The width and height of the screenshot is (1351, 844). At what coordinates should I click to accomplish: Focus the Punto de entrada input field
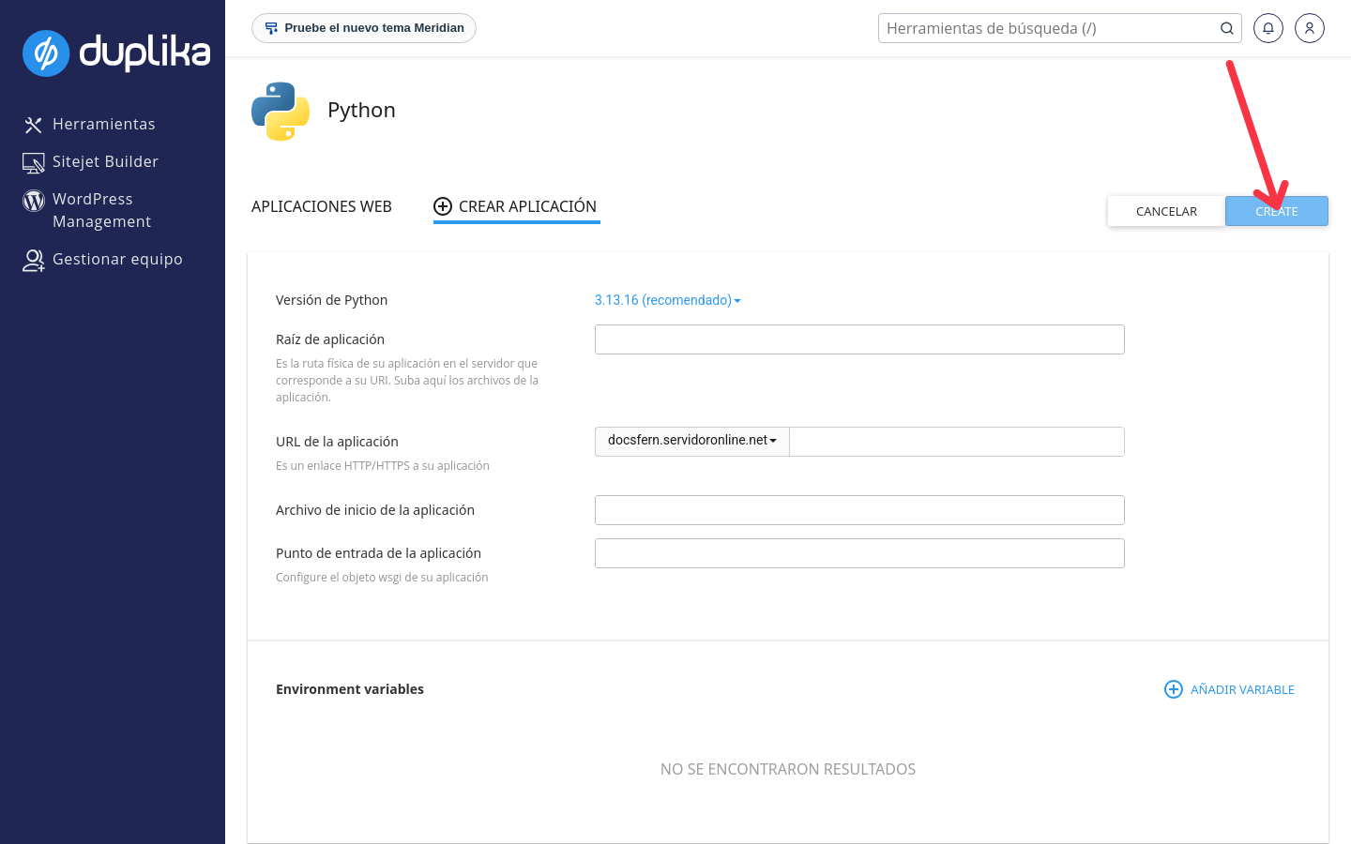(x=859, y=553)
